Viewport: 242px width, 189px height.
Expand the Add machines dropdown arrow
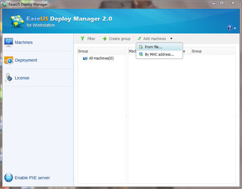[x=172, y=38]
